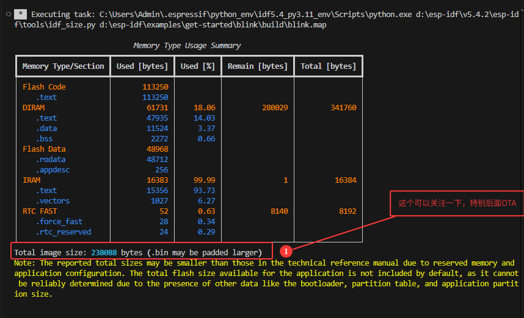Click the "Used [bytes]" column header
Image resolution: width=524 pixels, height=318 pixels.
pyautogui.click(x=142, y=66)
